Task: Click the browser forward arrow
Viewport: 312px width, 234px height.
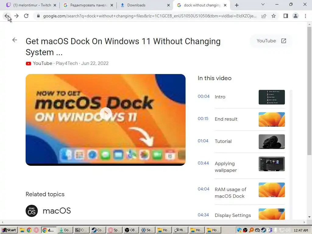Action: click(x=16, y=16)
